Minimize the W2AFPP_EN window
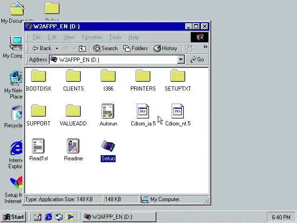Screen dimensions: 297x223 [189, 26]
